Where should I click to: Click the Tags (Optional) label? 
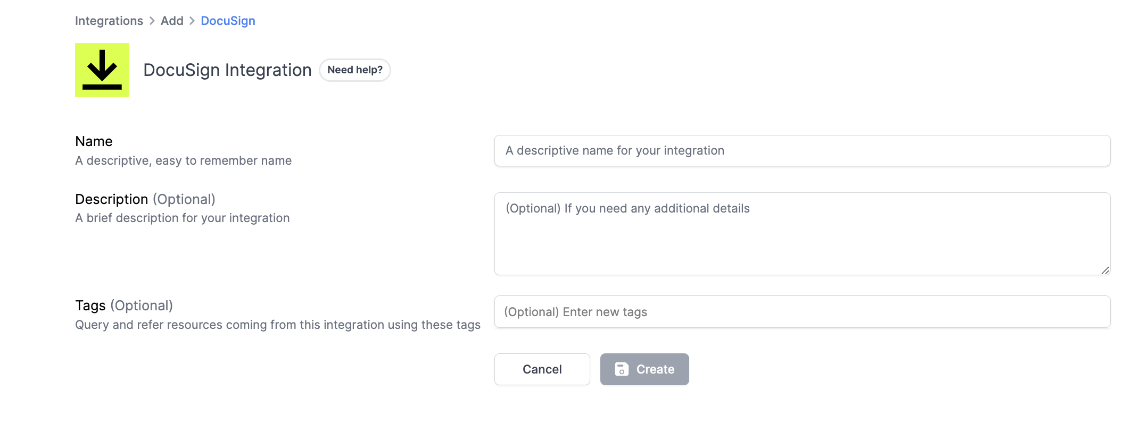(x=123, y=306)
